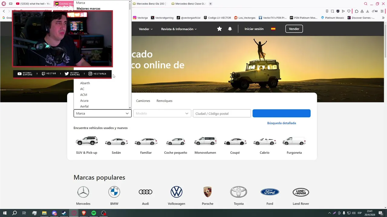Expand the Vender navigation menu
Image resolution: width=387 pixels, height=217 pixels.
point(146,29)
